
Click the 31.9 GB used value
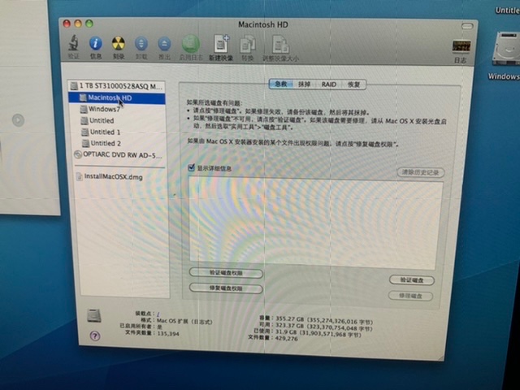point(318,334)
